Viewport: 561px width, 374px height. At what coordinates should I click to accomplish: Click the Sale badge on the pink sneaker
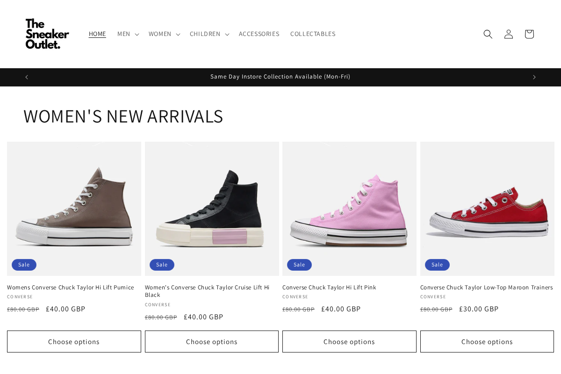point(299,265)
